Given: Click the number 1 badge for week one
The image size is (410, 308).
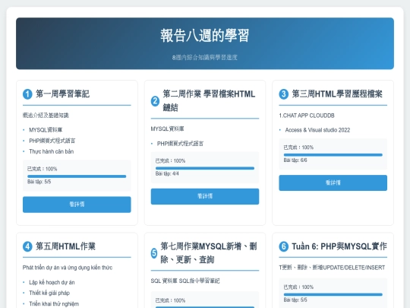Looking at the screenshot, I should click(x=27, y=94).
